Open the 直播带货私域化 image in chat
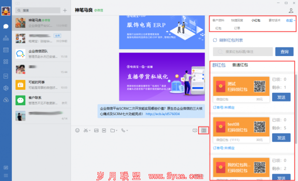 [x=162, y=77]
